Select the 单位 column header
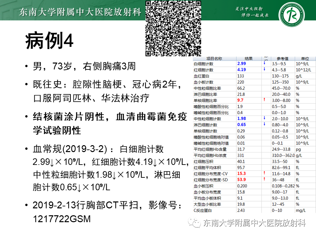Image resolution: width=316 pixels, height=237 pixels. [305, 59]
